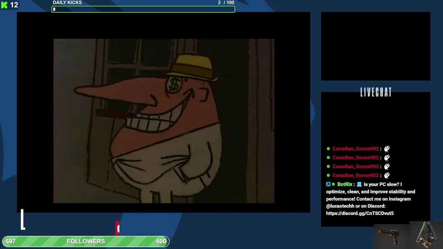The width and height of the screenshot is (443, 249).
Task: Click the LIVECHAT heading
Action: pos(376,92)
